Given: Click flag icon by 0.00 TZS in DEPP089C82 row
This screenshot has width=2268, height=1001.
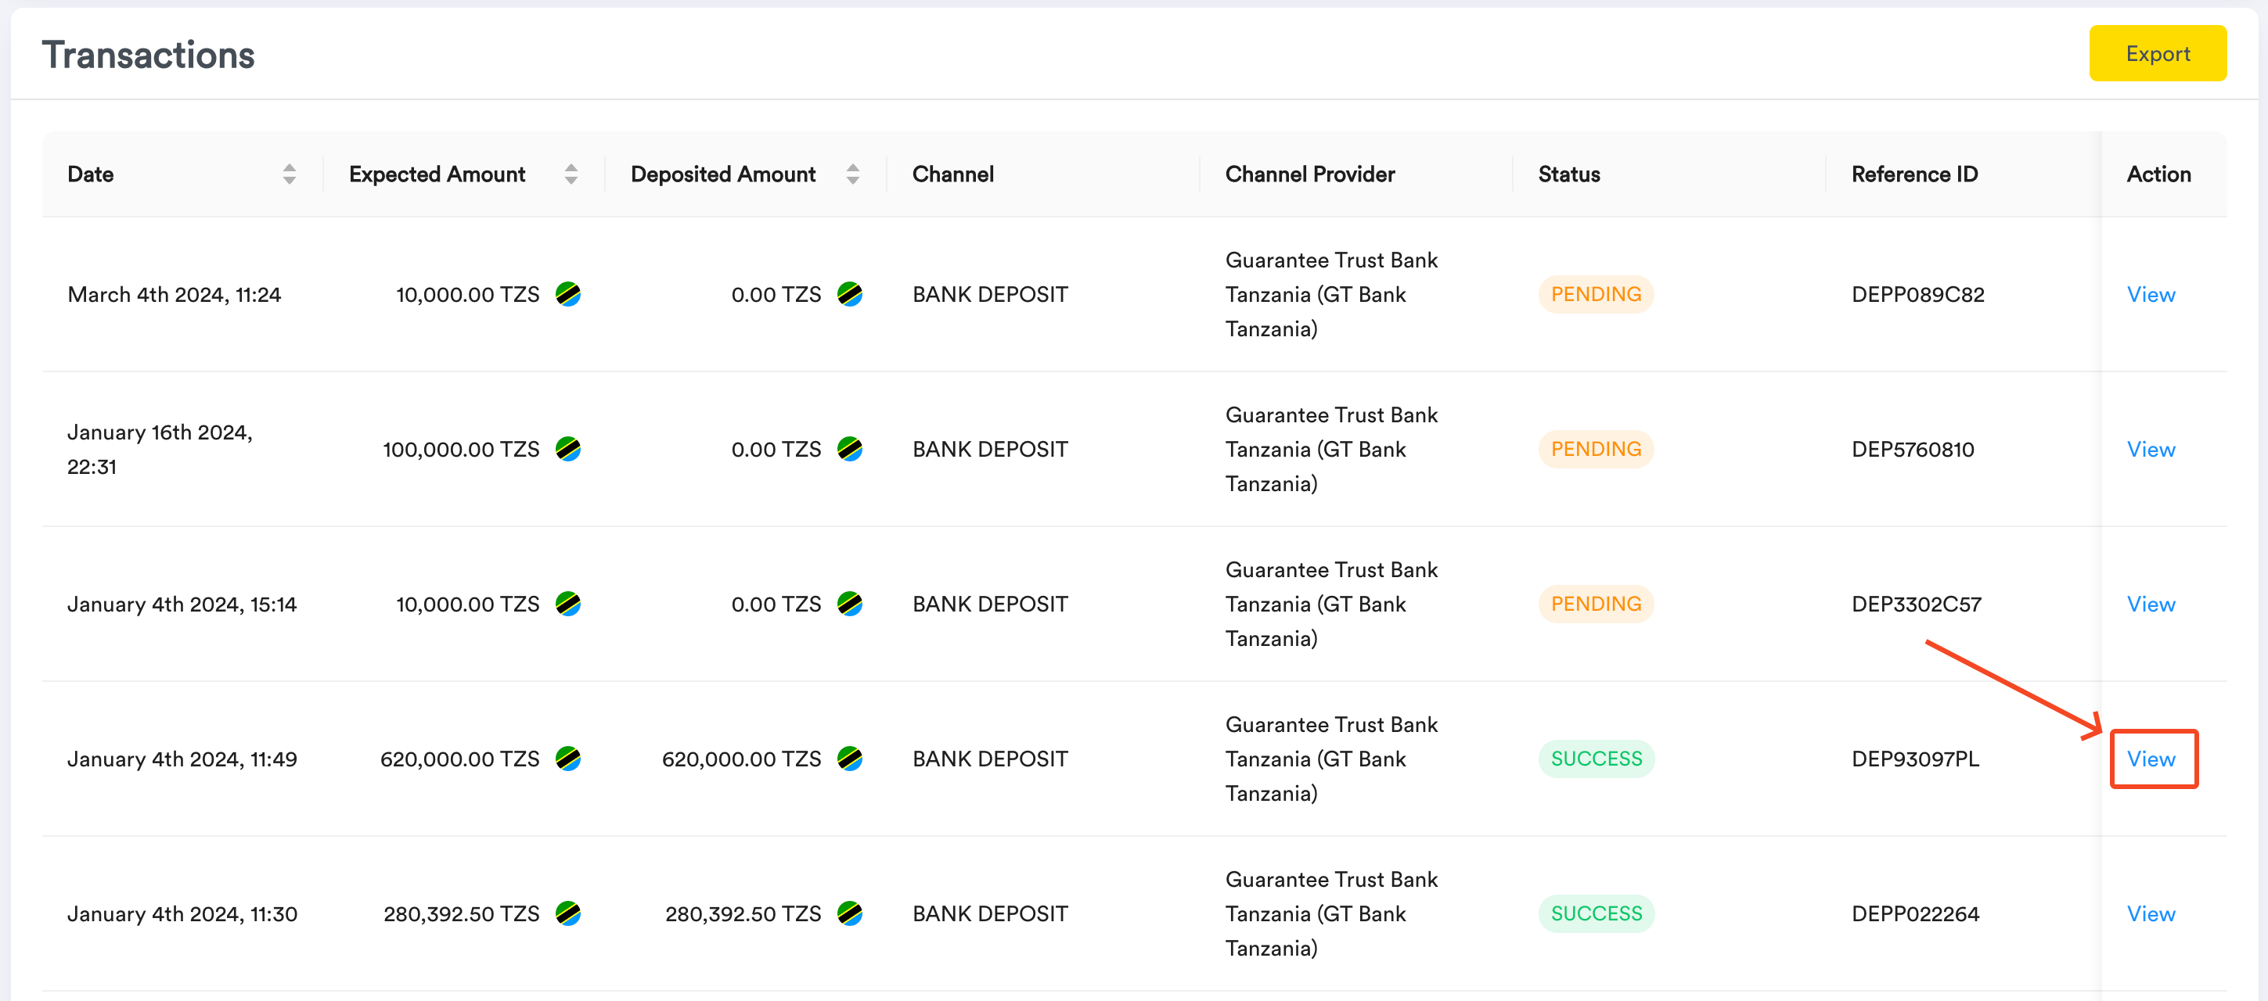Looking at the screenshot, I should (x=850, y=294).
